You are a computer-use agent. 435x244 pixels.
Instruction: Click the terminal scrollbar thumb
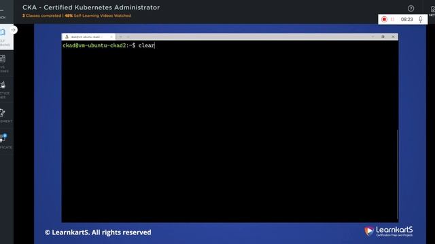tap(397, 174)
